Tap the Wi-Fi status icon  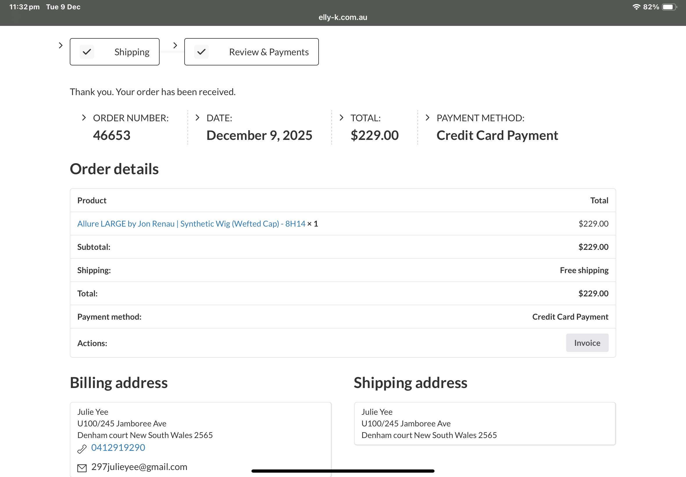point(636,7)
